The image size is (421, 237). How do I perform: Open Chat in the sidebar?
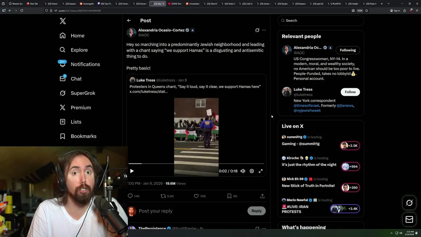71,79
